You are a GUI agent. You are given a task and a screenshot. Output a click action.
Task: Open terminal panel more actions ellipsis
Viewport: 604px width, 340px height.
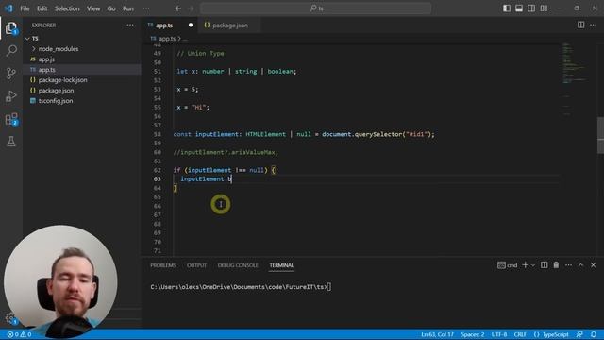point(568,265)
